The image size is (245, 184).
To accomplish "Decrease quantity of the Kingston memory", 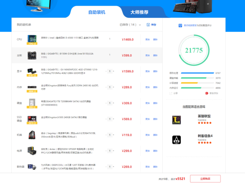I will click(x=106, y=87).
